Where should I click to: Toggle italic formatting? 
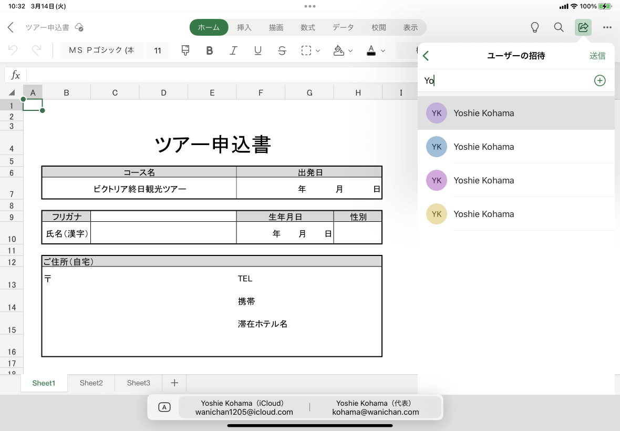pos(234,50)
